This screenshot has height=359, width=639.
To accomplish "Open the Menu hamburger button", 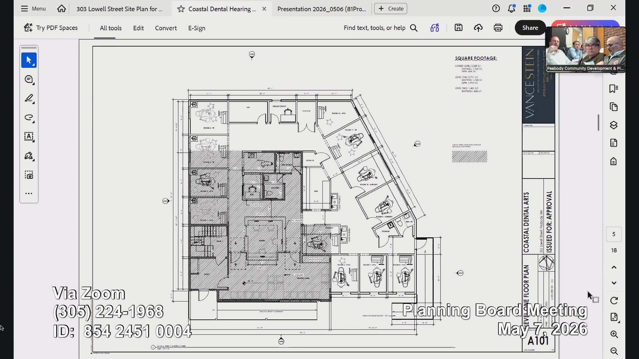I will [x=33, y=9].
